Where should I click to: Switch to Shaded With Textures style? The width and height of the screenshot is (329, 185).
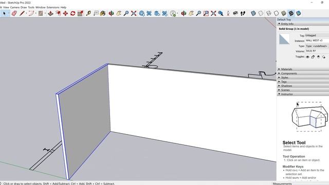pos(291,13)
